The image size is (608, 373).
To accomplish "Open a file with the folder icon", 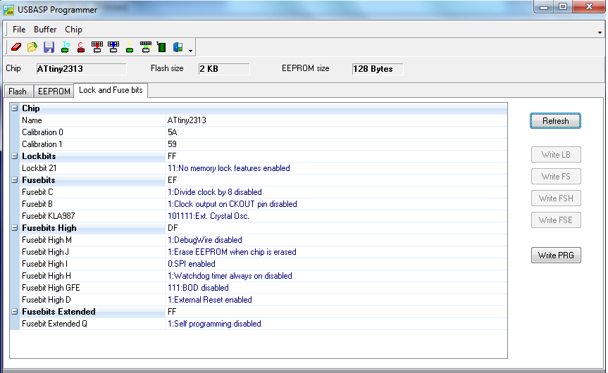I will click(x=32, y=47).
